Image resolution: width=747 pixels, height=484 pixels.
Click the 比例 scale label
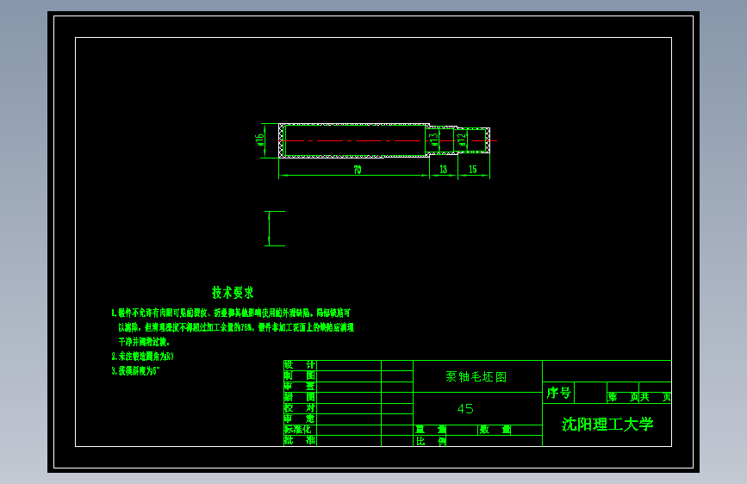pyautogui.click(x=431, y=441)
